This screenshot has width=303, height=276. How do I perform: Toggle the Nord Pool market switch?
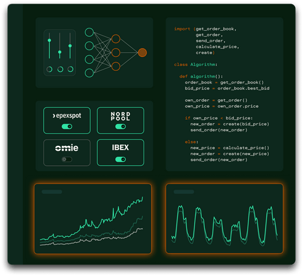click(121, 126)
